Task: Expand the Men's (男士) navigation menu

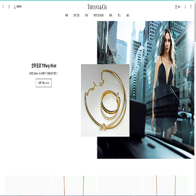Action: click(119, 15)
